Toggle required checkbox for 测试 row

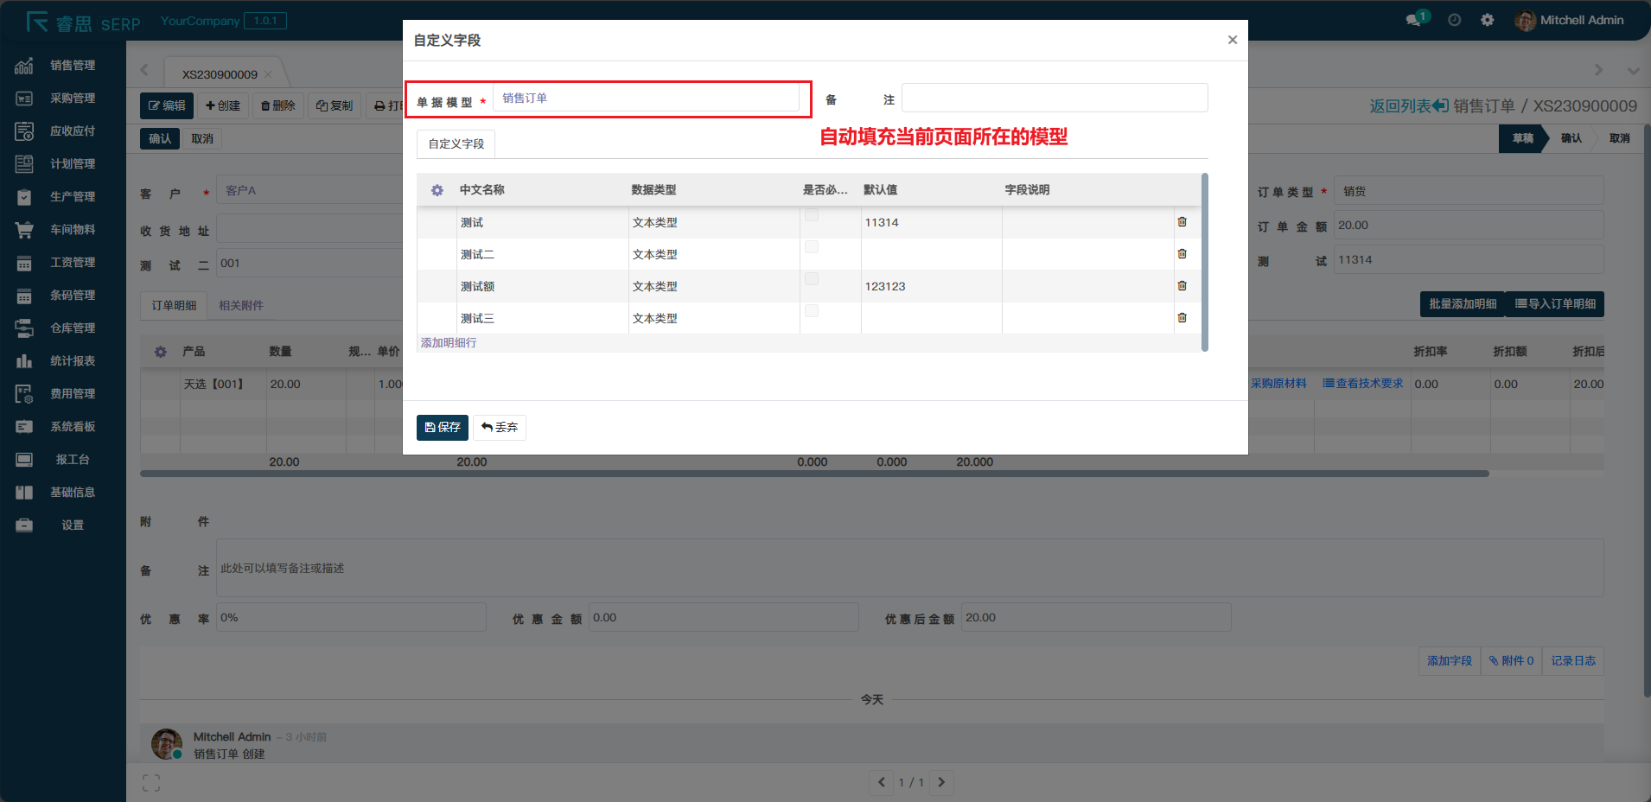click(812, 215)
